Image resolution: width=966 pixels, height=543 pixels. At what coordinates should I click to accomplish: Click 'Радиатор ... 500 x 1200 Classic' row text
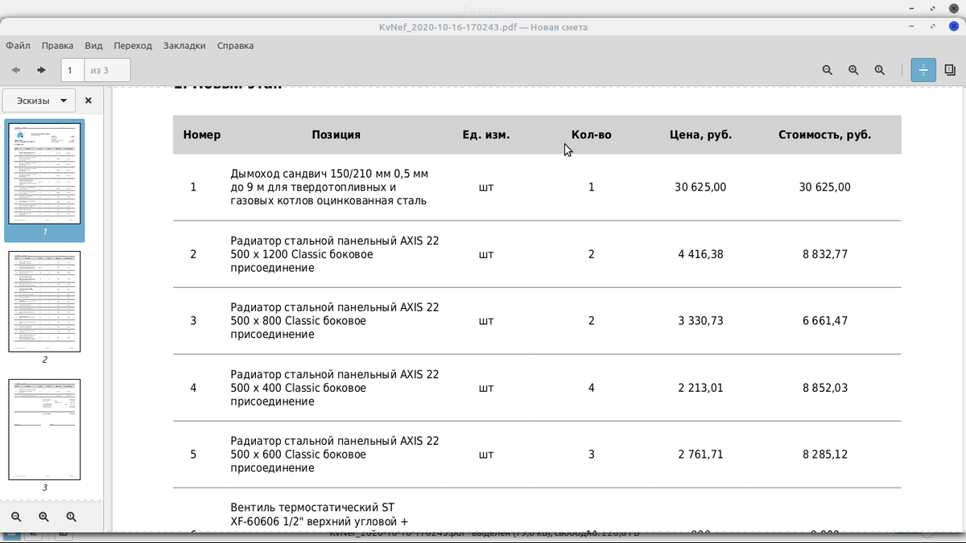335,254
